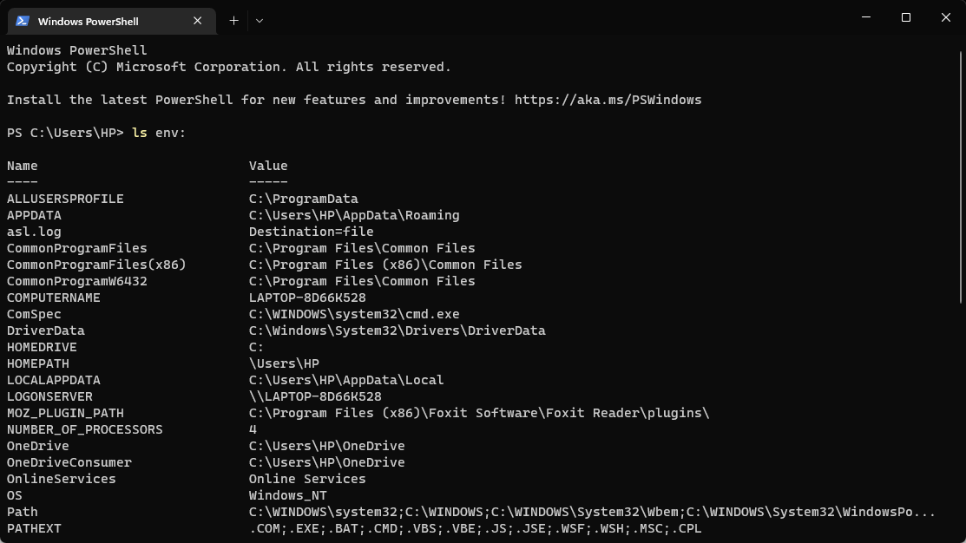Click the HOMEDRIVE value C:
This screenshot has height=543, width=966.
coord(253,346)
